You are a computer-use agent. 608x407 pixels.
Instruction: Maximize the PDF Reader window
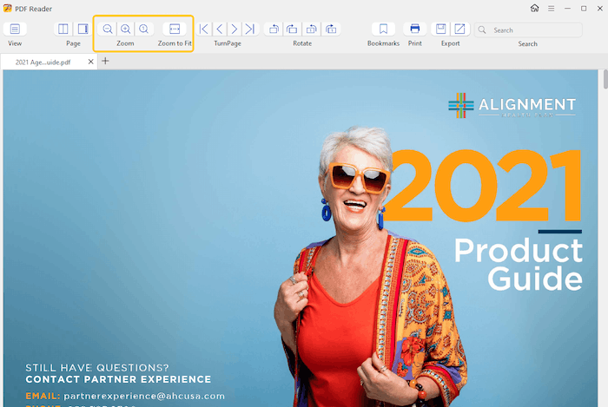tap(584, 8)
